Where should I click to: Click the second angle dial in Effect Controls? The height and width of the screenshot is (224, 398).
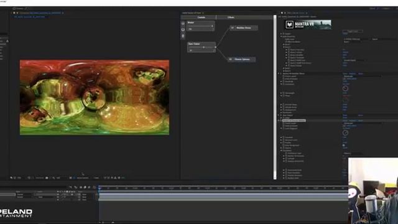(345, 133)
